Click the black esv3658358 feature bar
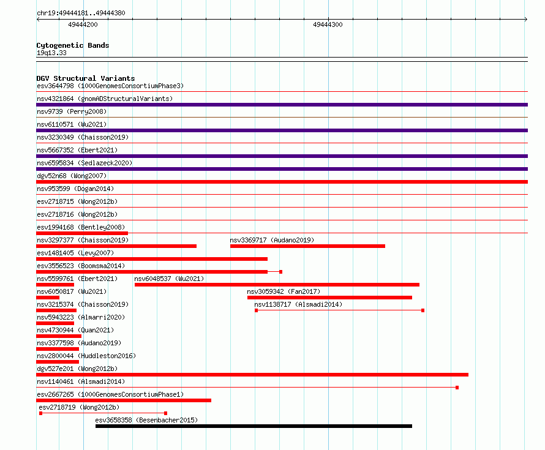 254,426
